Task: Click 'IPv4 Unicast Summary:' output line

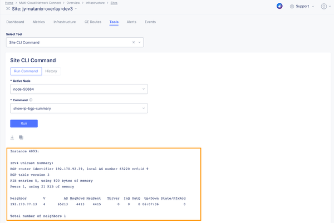Action: pos(32,163)
